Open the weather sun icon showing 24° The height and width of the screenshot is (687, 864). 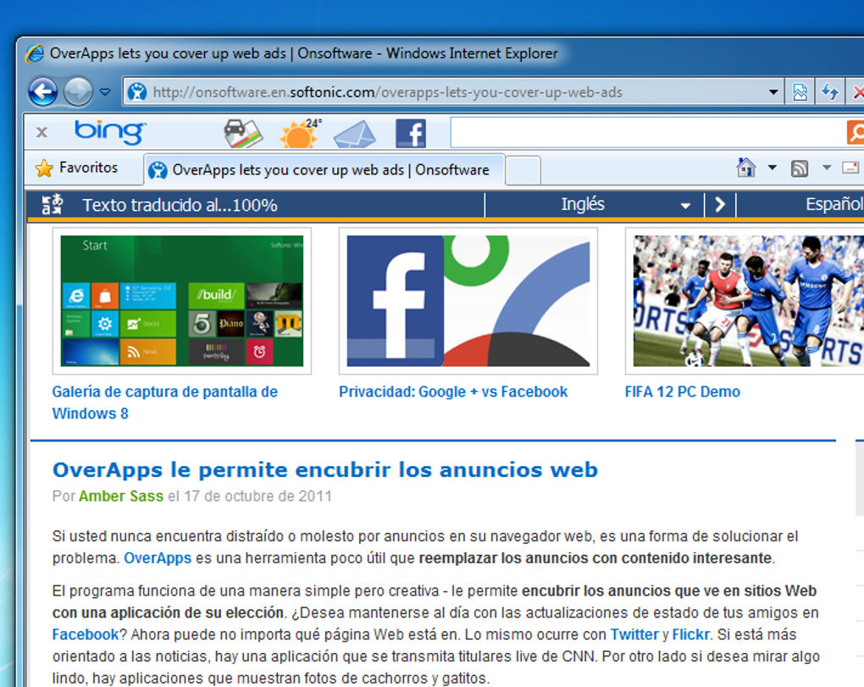[301, 133]
